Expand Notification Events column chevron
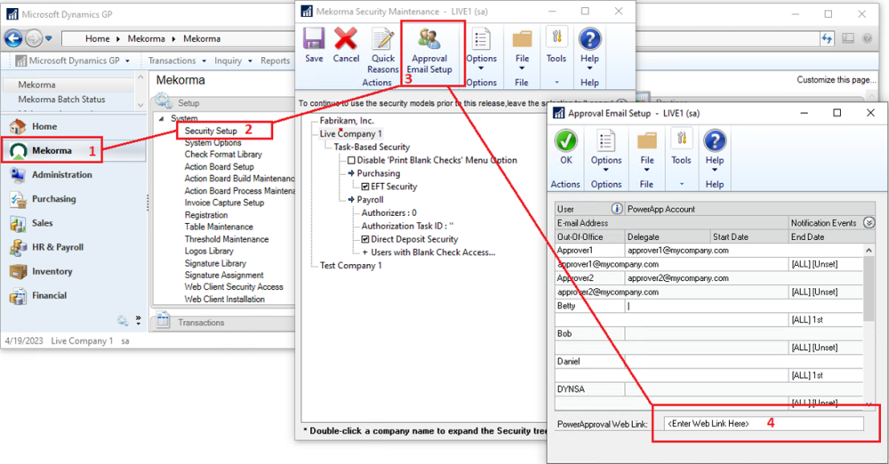The width and height of the screenshot is (889, 464). [869, 223]
